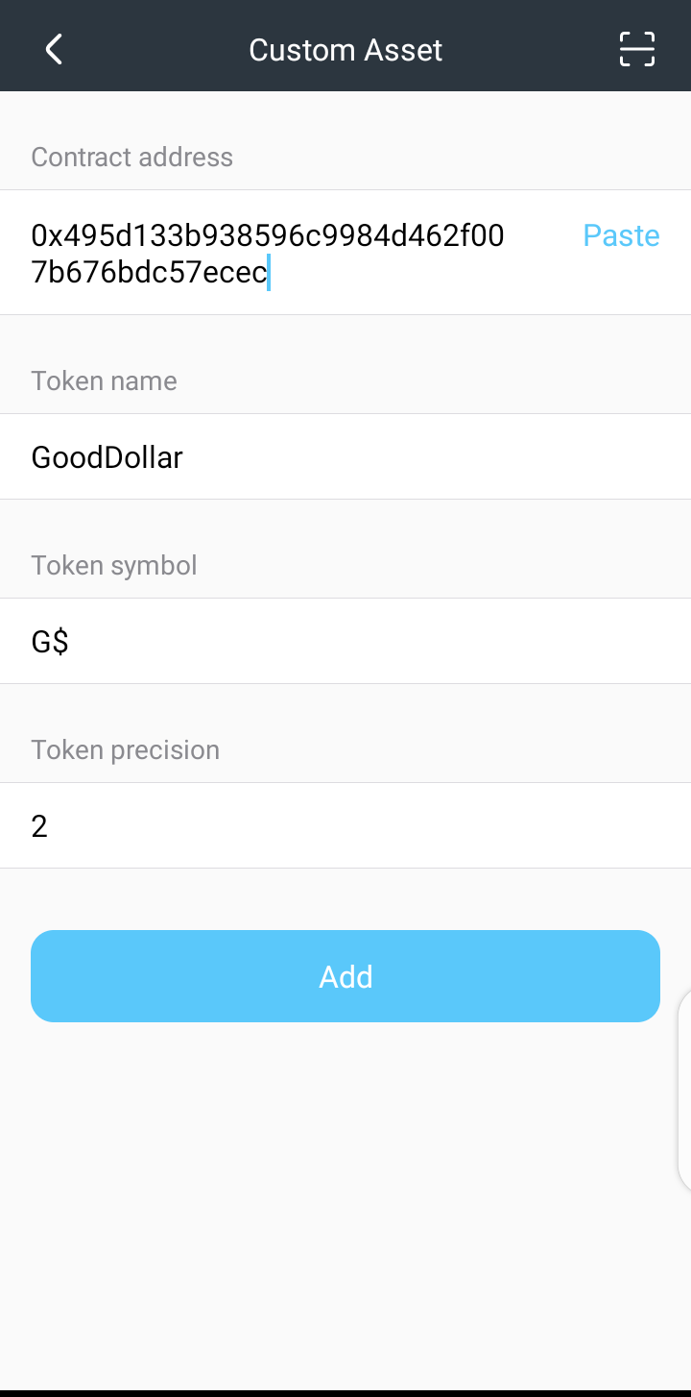Click the Token precision label
This screenshot has width=691, height=1397.
point(126,750)
